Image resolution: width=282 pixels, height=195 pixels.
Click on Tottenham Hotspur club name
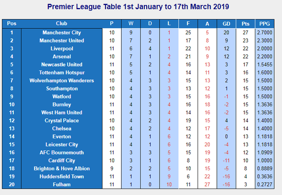click(61, 73)
